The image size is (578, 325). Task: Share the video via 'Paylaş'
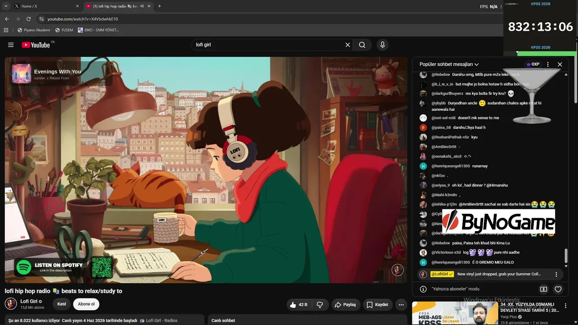coord(345,305)
